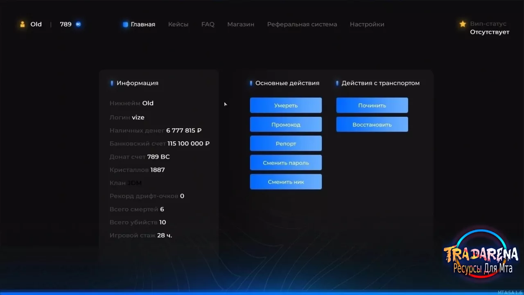The width and height of the screenshot is (524, 295).
Task: Click the Восстановить vehicle button
Action: pos(372,125)
